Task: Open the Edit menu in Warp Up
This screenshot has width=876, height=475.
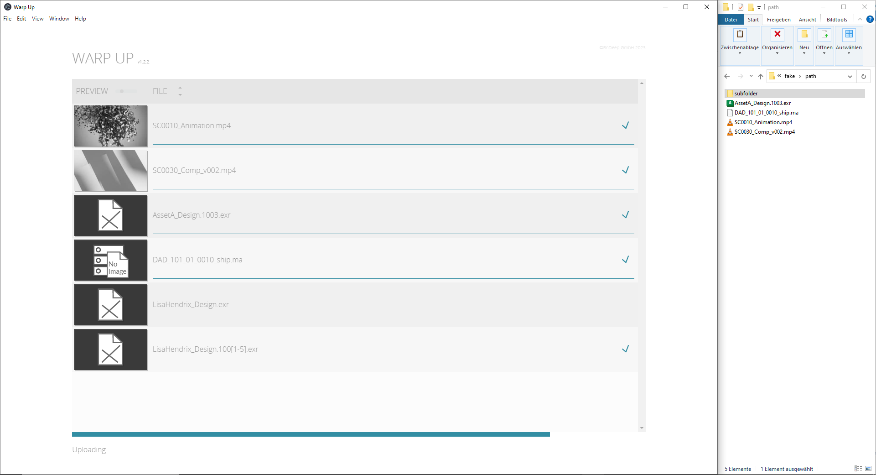Action: (21, 19)
